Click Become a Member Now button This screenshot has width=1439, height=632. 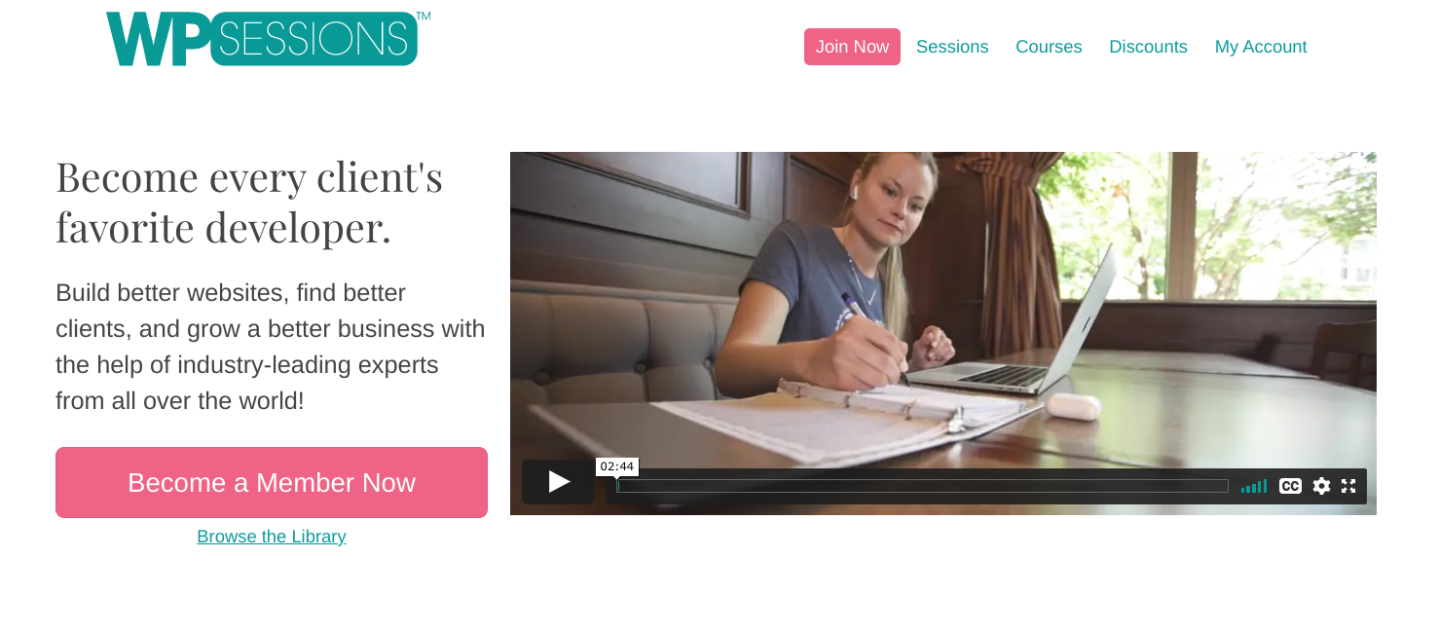coord(272,483)
